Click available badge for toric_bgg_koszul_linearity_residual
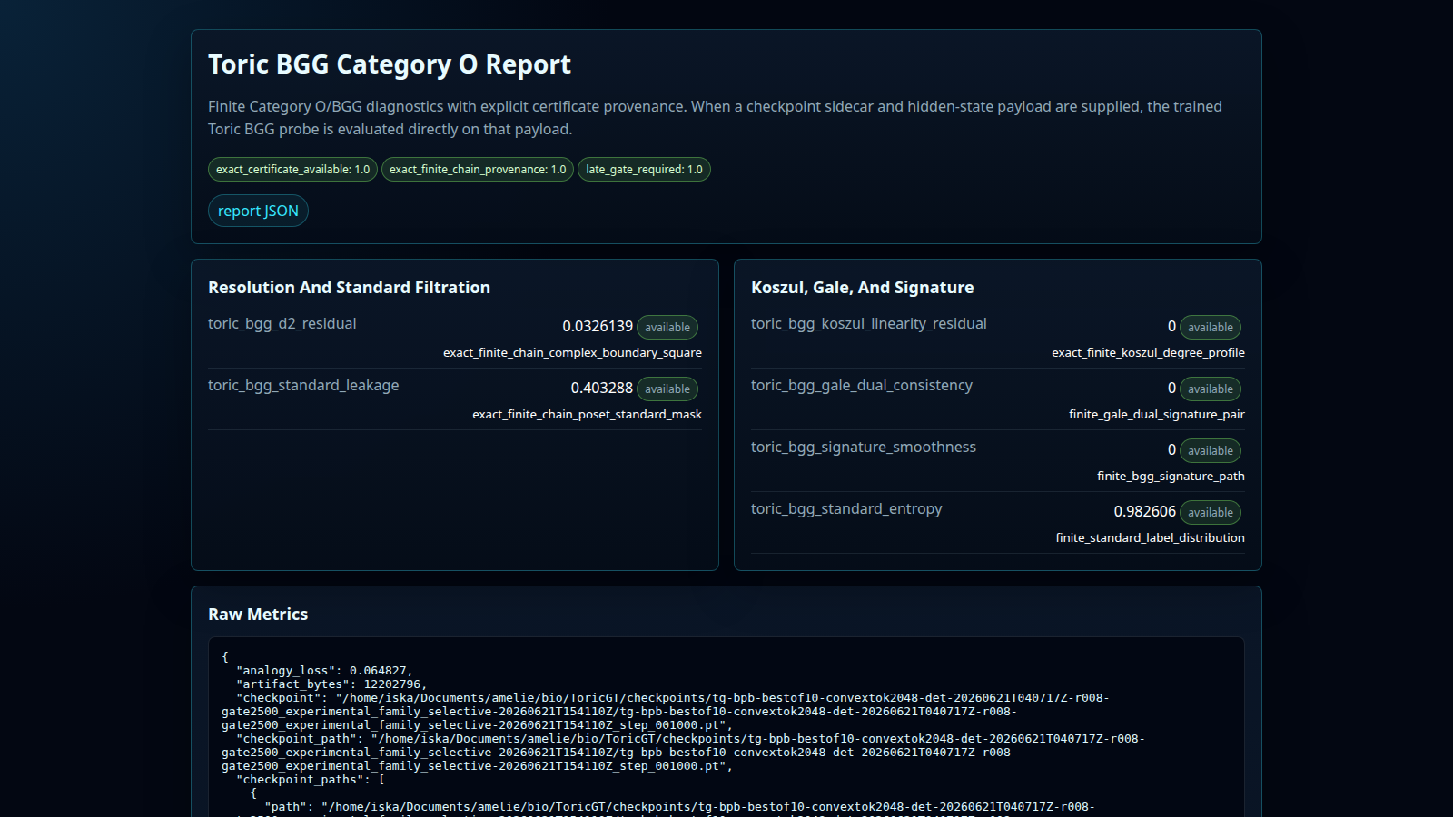 (x=1211, y=327)
